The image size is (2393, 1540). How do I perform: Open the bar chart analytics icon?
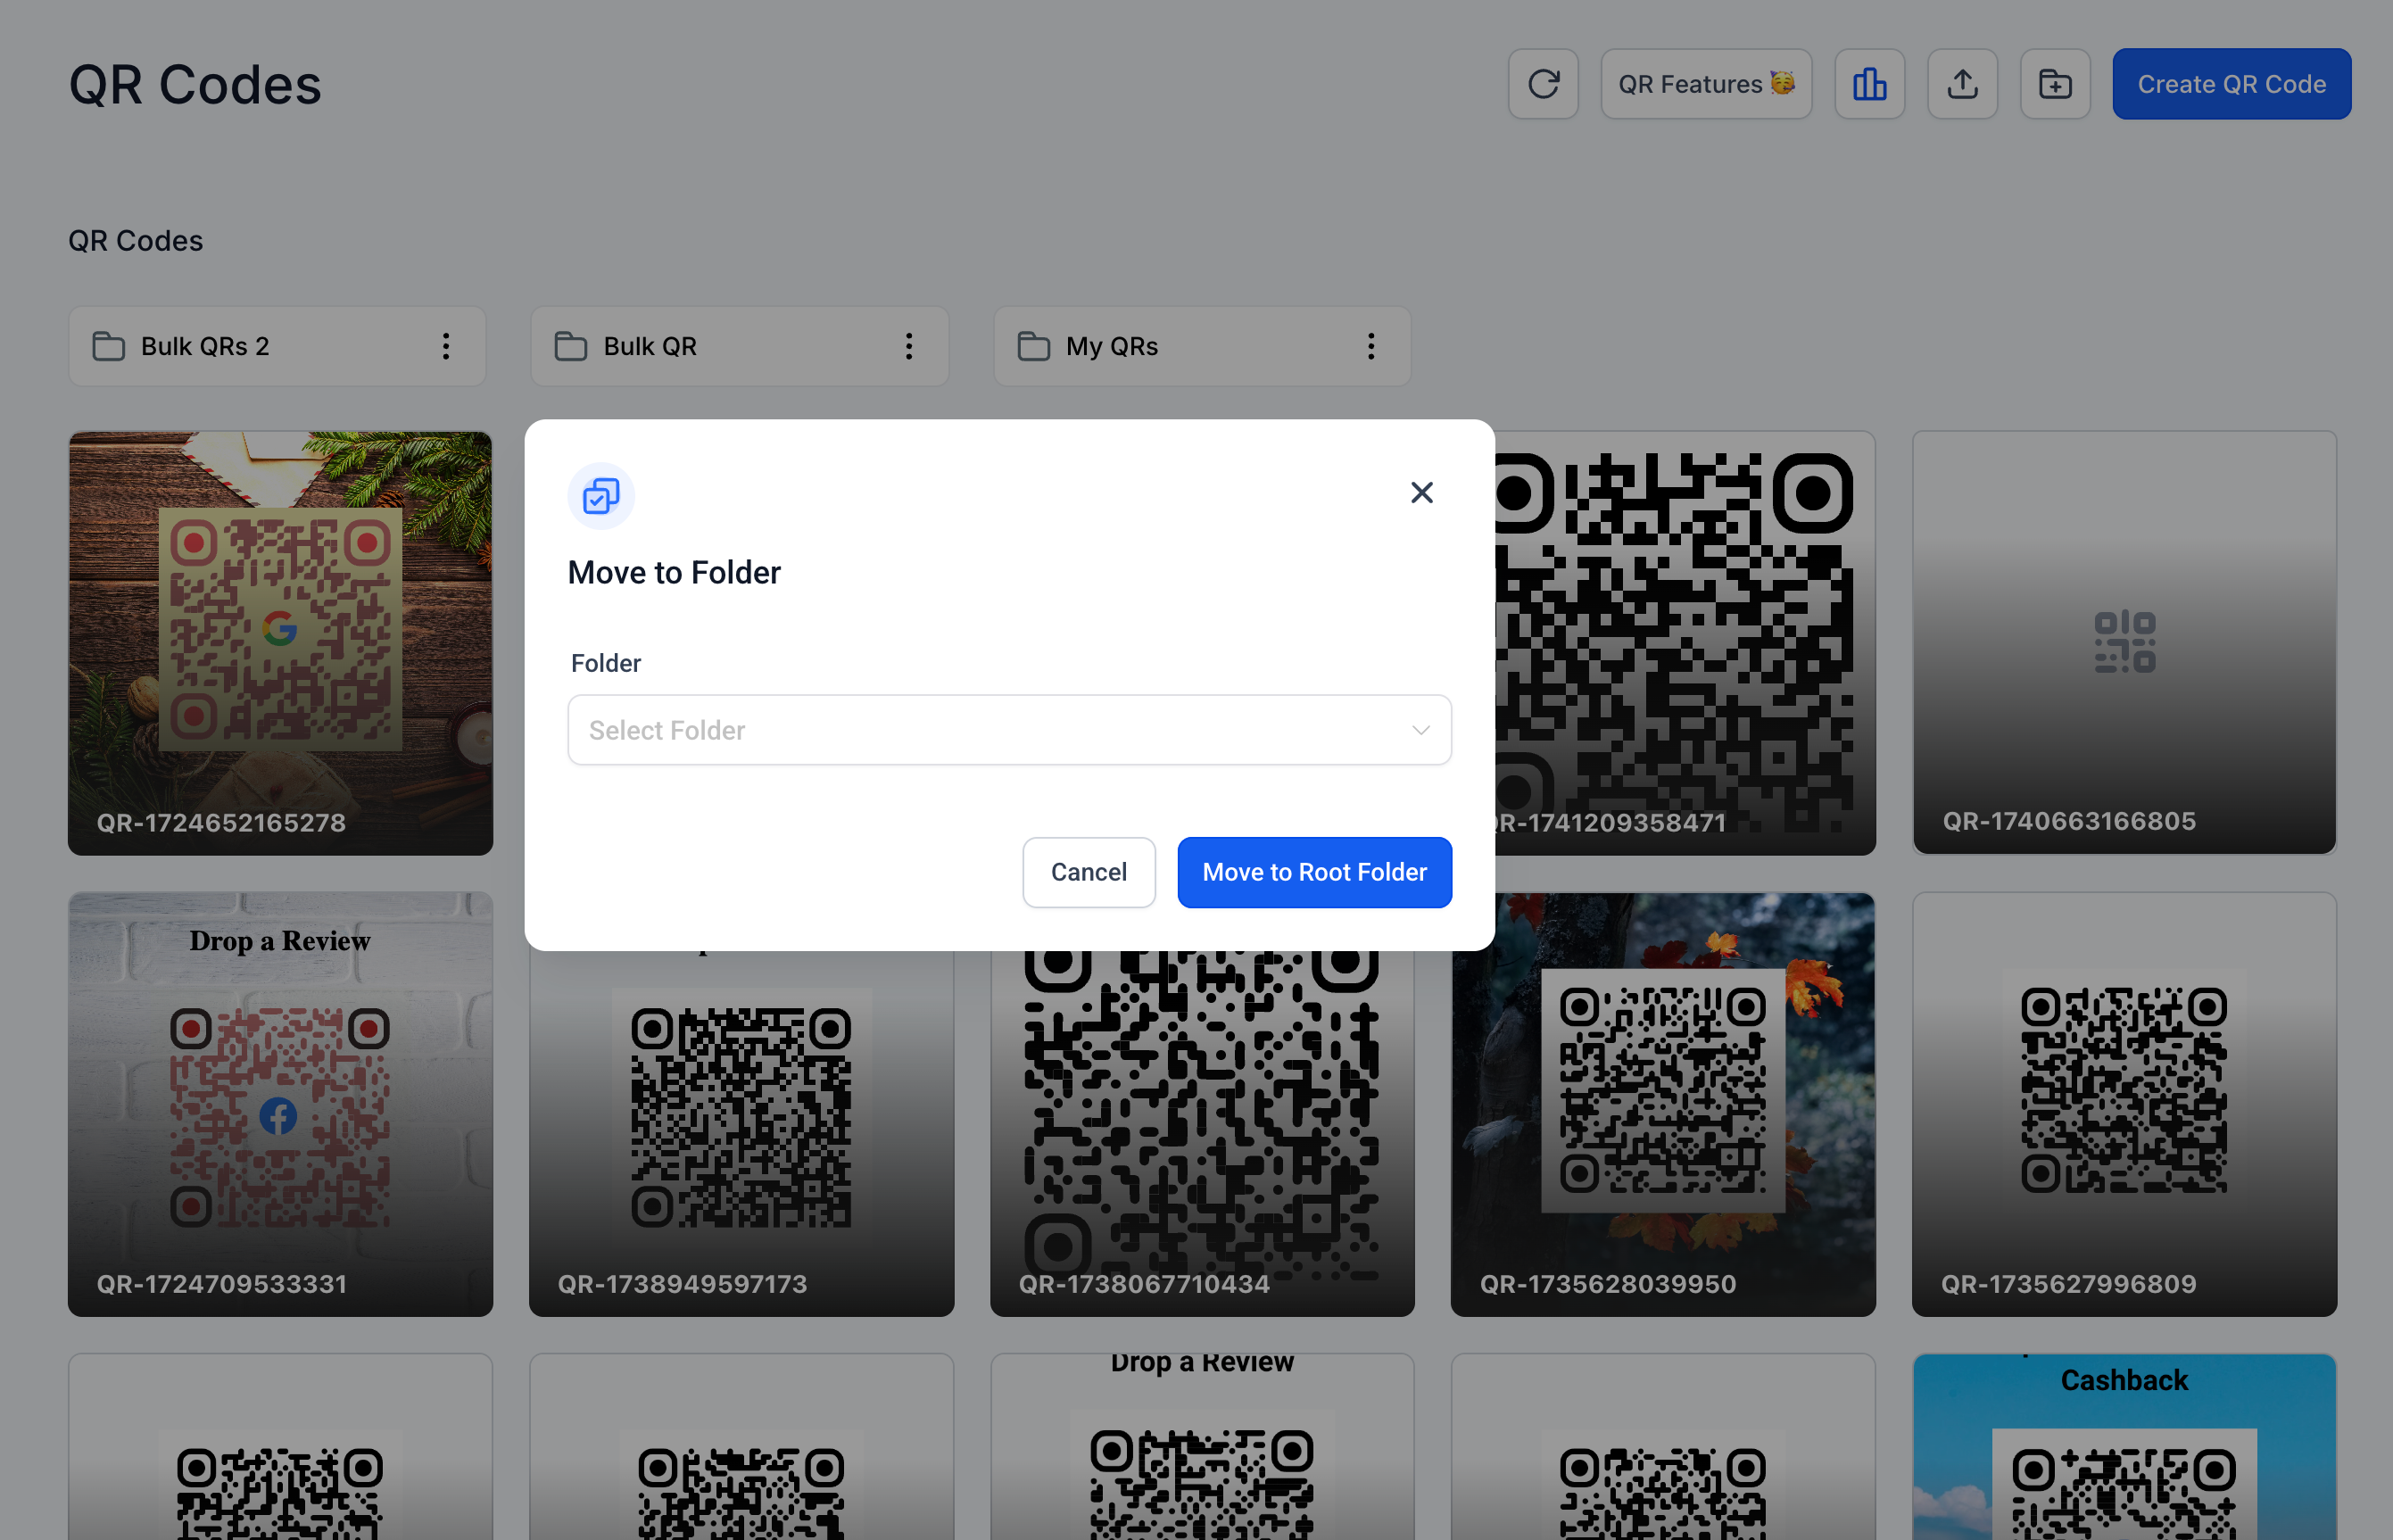point(1869,84)
